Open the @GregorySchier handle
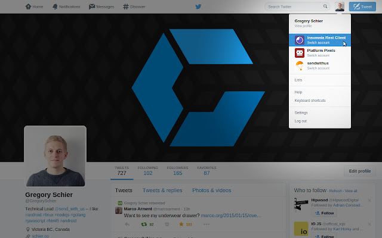 (41, 201)
